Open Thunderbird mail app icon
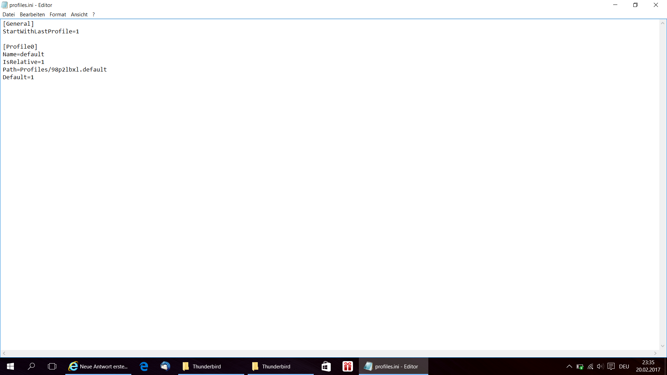The image size is (667, 375). (x=165, y=366)
